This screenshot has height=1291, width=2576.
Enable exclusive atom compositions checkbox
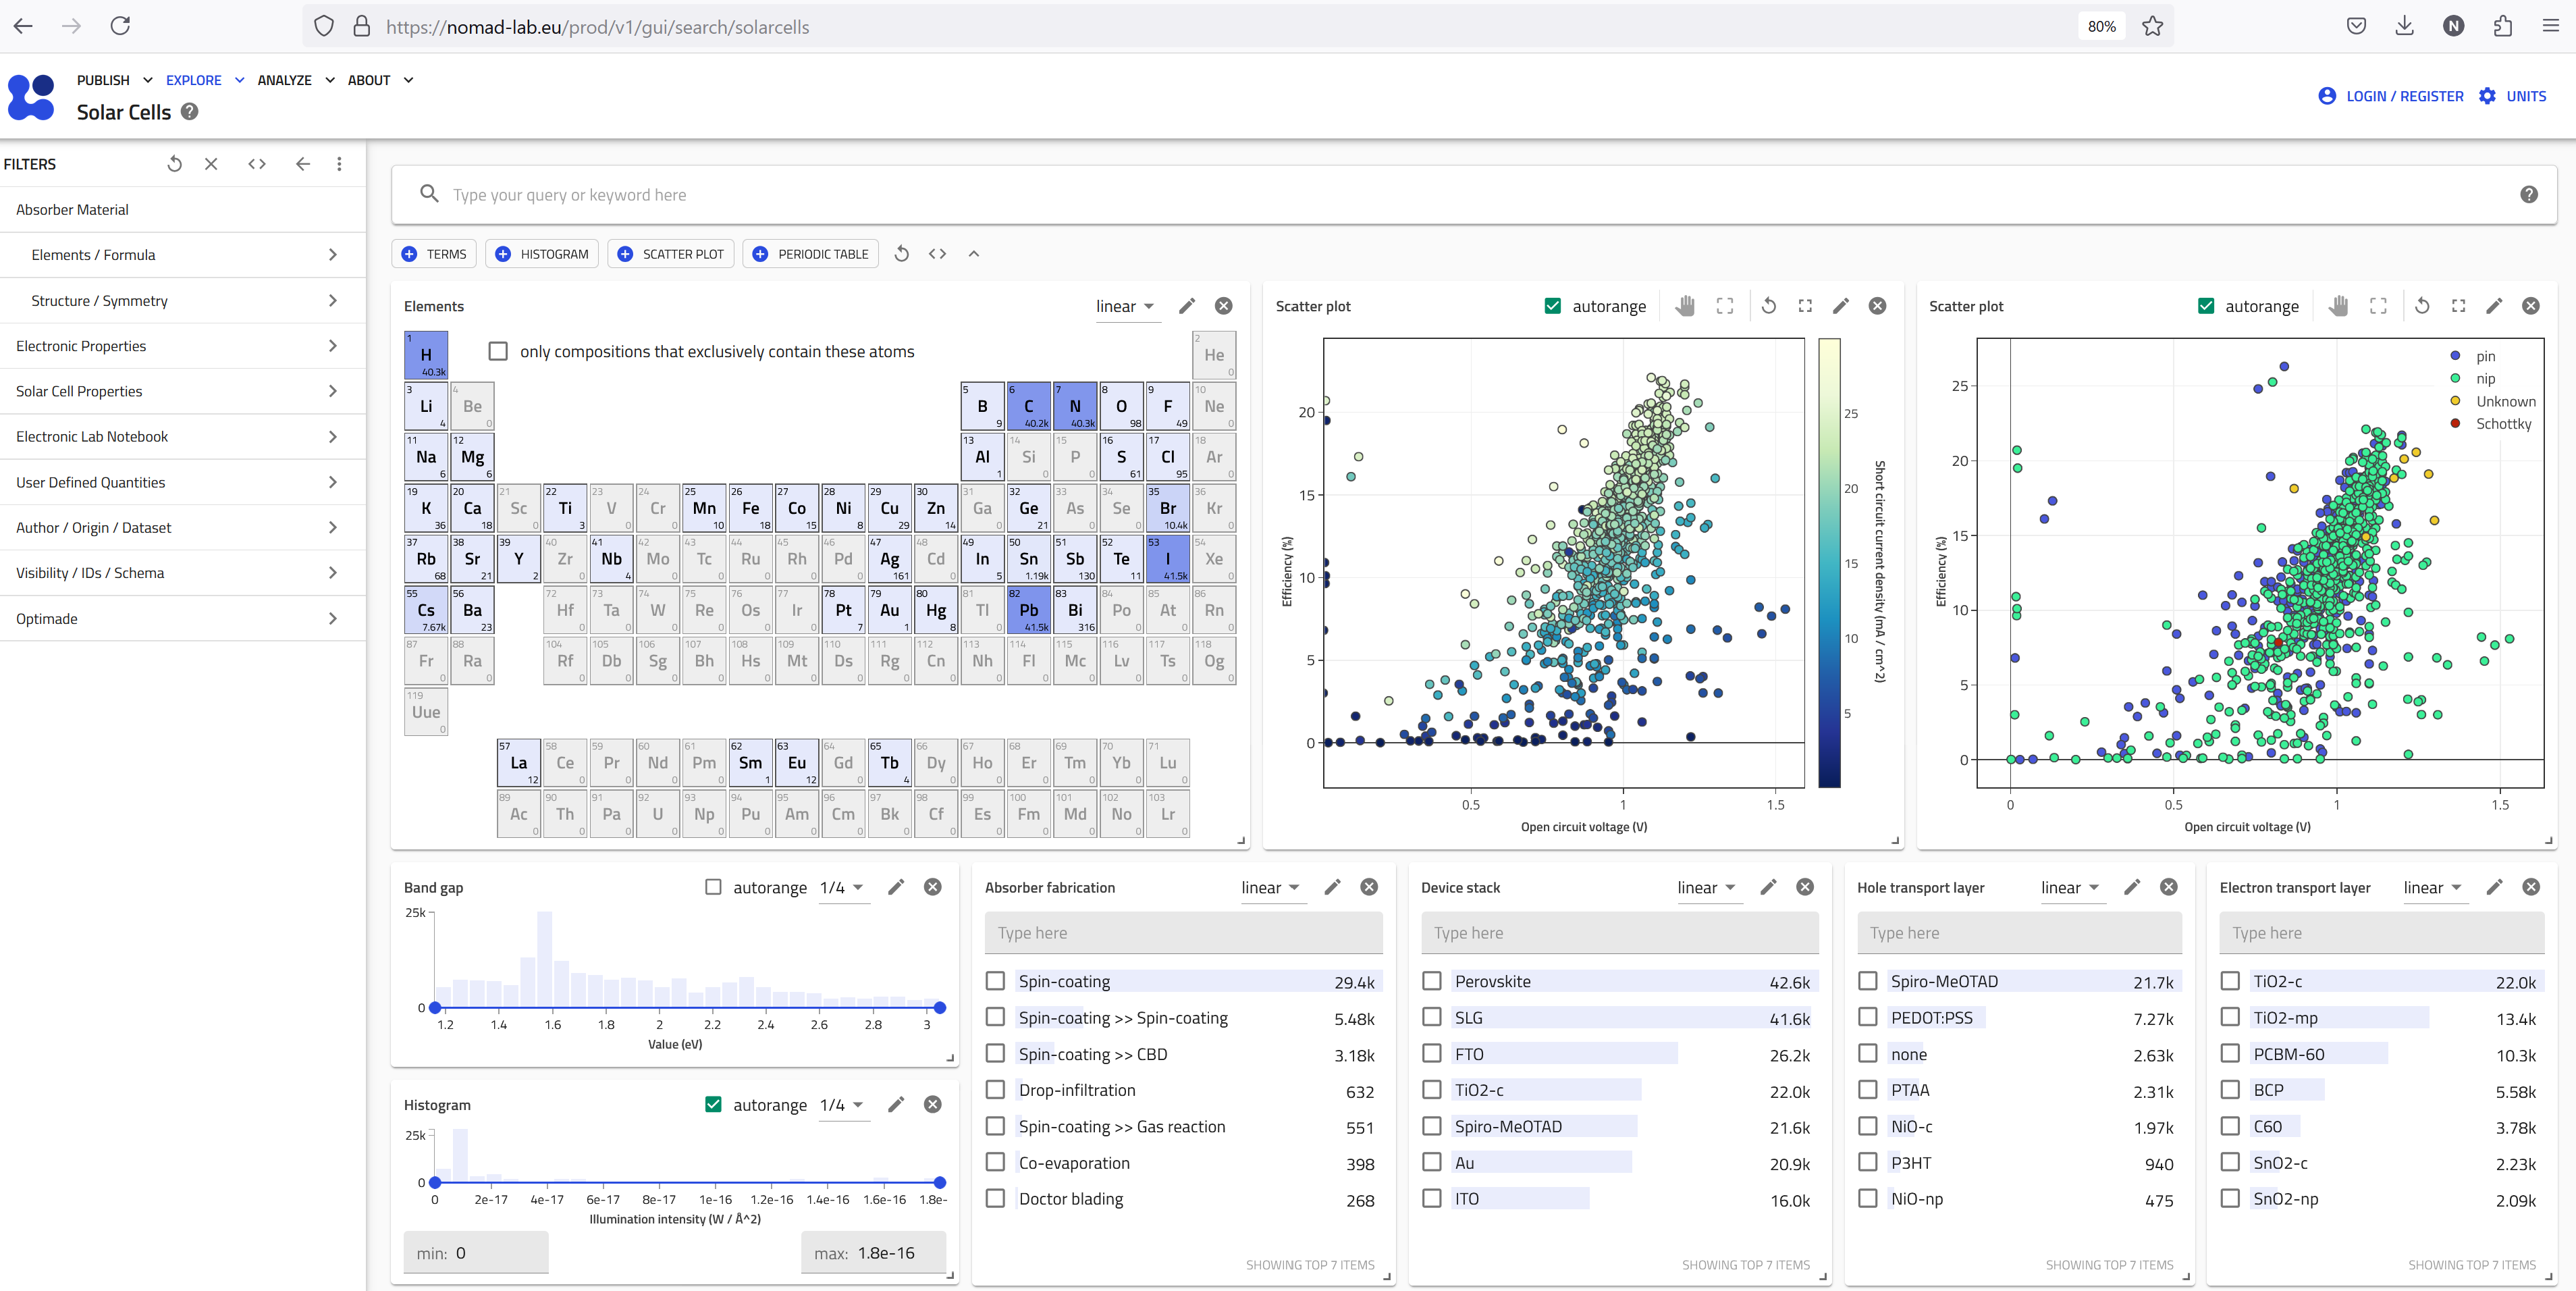(498, 351)
